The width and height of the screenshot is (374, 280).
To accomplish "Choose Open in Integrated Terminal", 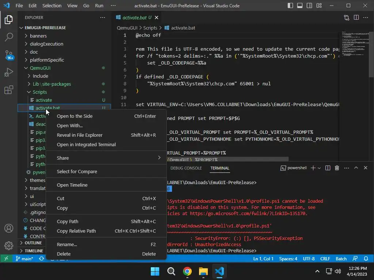I will coord(106,144).
